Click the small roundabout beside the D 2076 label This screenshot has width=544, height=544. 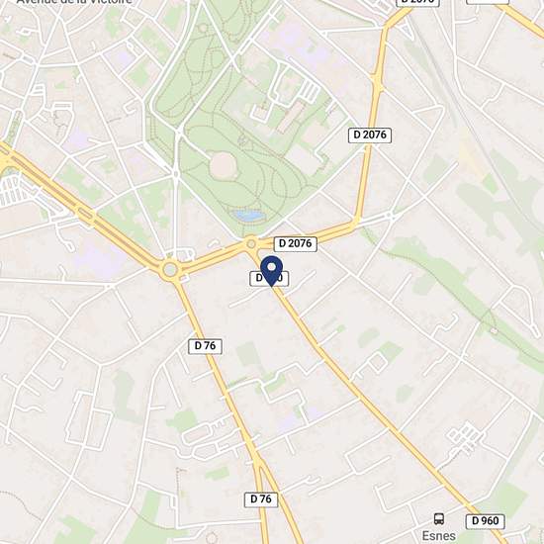[x=251, y=244]
